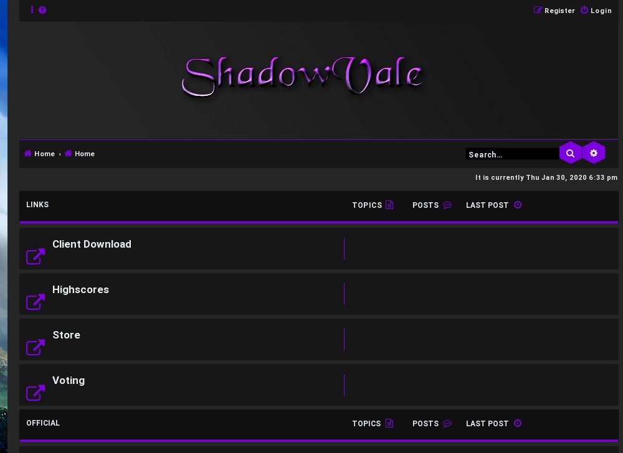Click the Last Post clock icon
The width and height of the screenshot is (623, 453).
click(517, 205)
